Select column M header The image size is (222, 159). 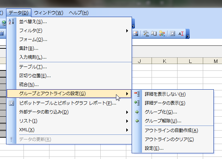click(x=213, y=61)
